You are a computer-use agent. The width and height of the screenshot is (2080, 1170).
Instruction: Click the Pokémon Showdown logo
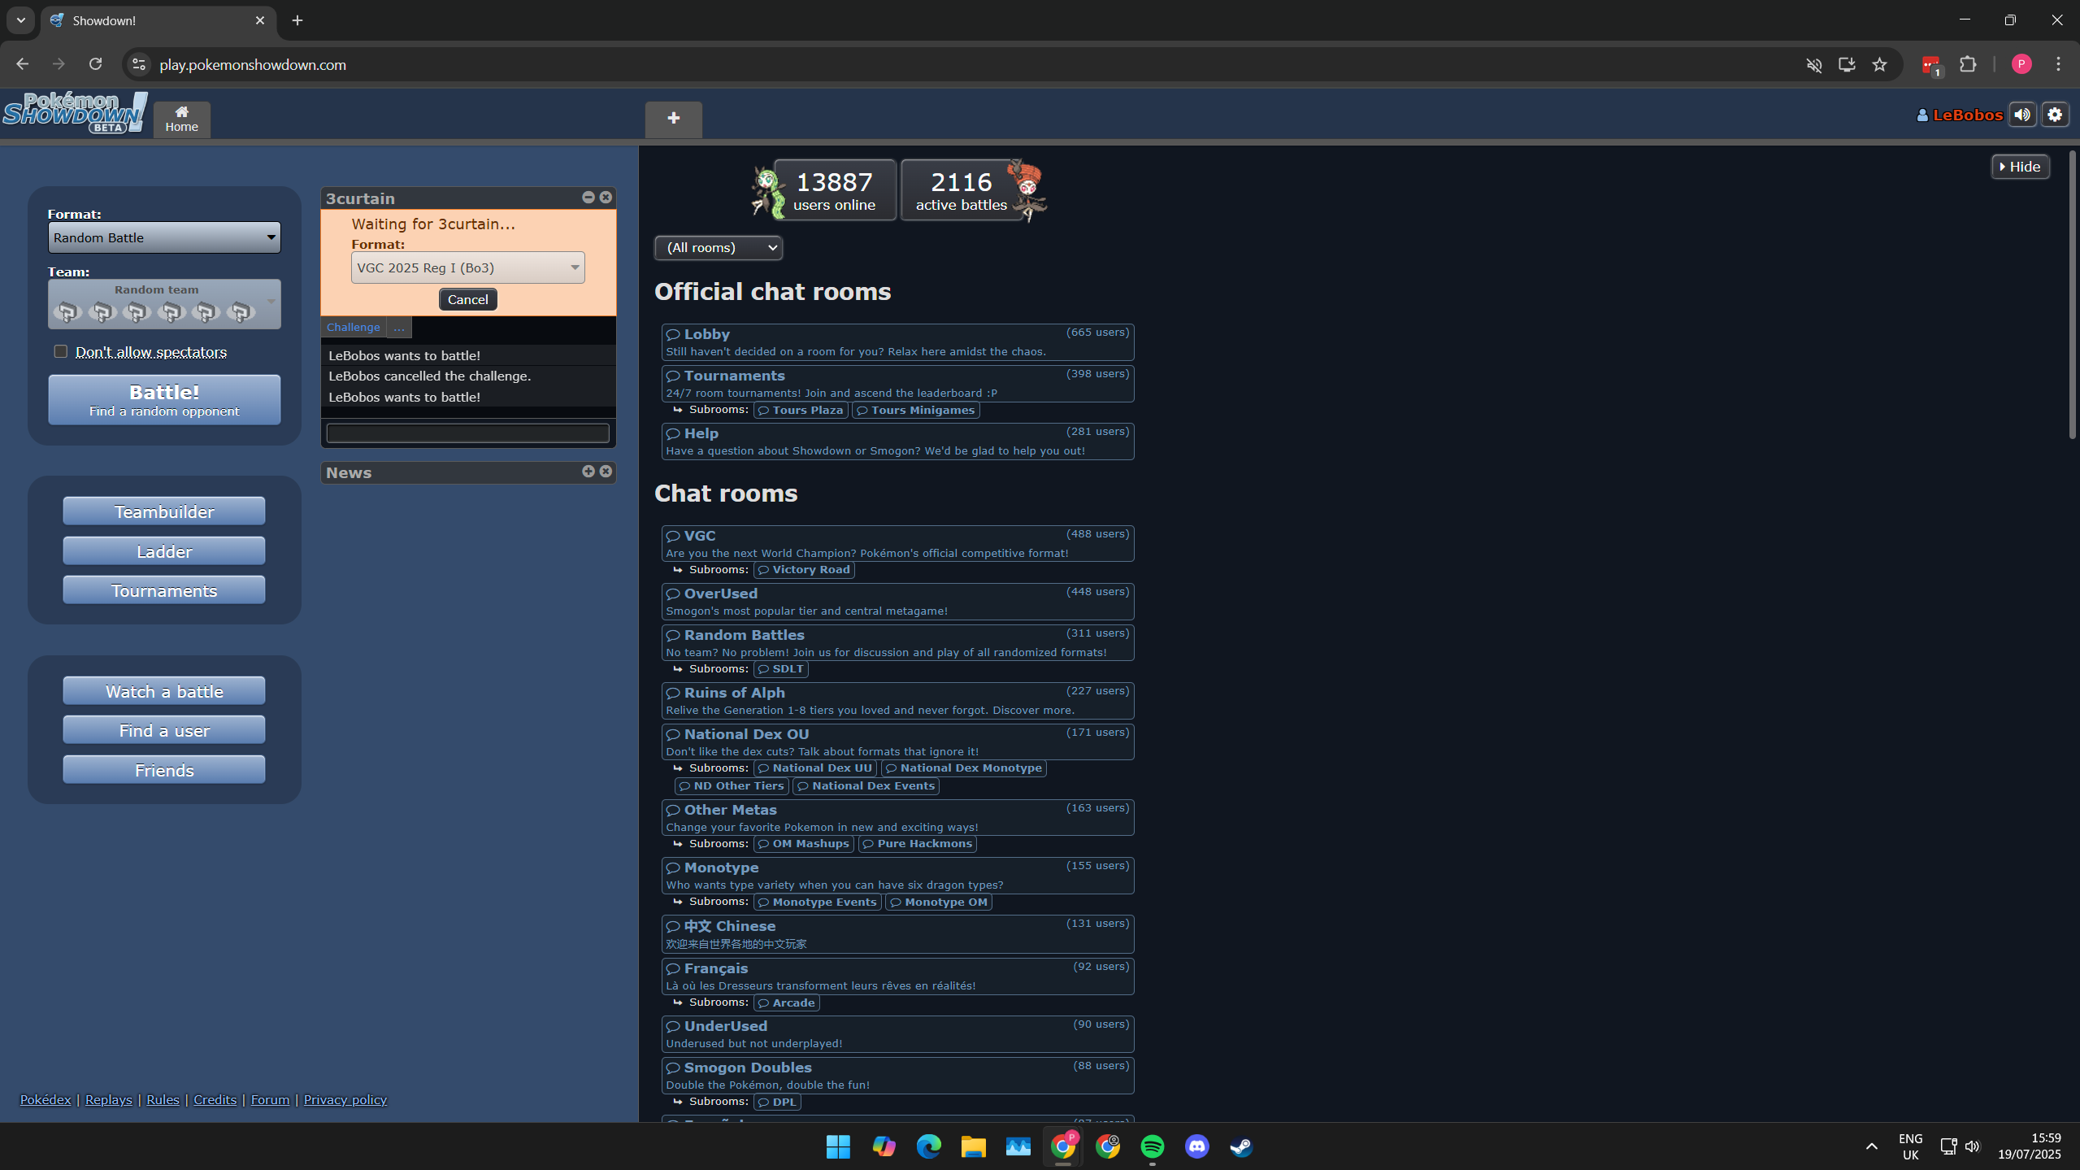pyautogui.click(x=75, y=113)
